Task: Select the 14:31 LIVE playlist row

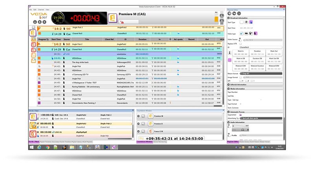Action: pos(130,54)
